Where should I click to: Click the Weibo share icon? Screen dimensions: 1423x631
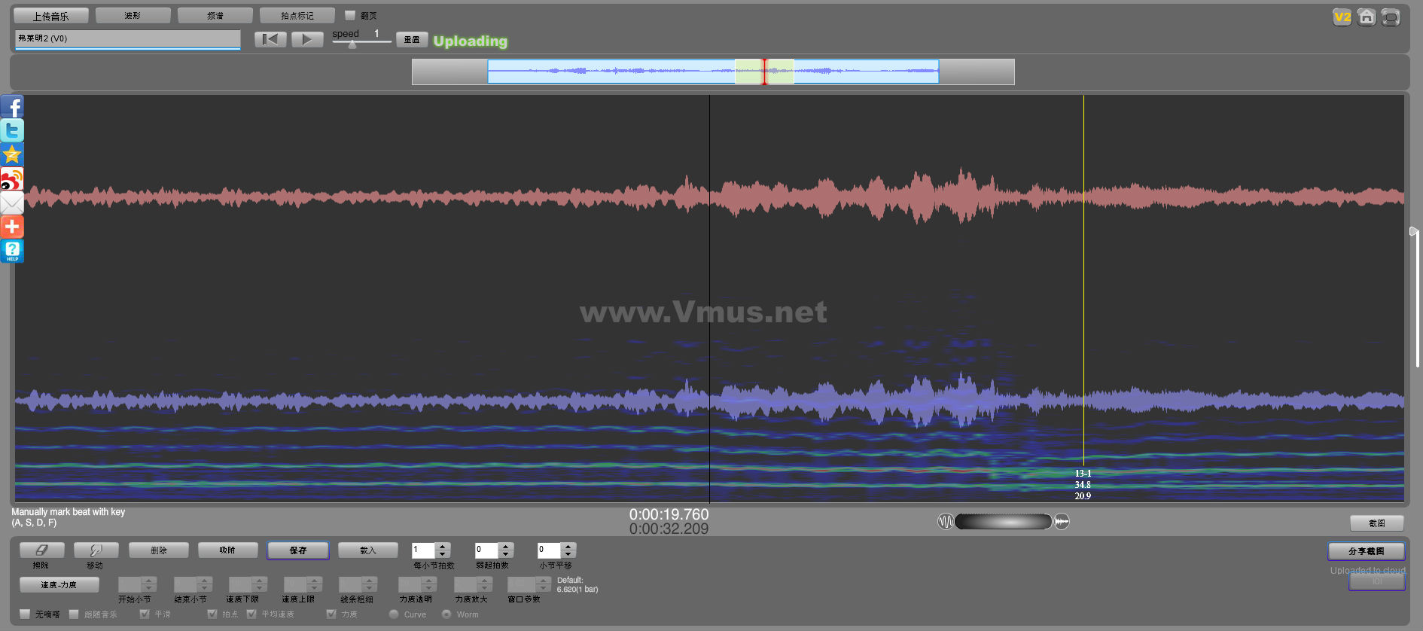tap(12, 179)
